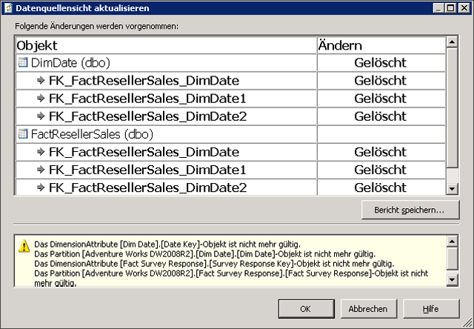
Task: Click arrow icon of FK_FactResellerSales_DimDate2 under FactResellerSales
Action: point(41,188)
